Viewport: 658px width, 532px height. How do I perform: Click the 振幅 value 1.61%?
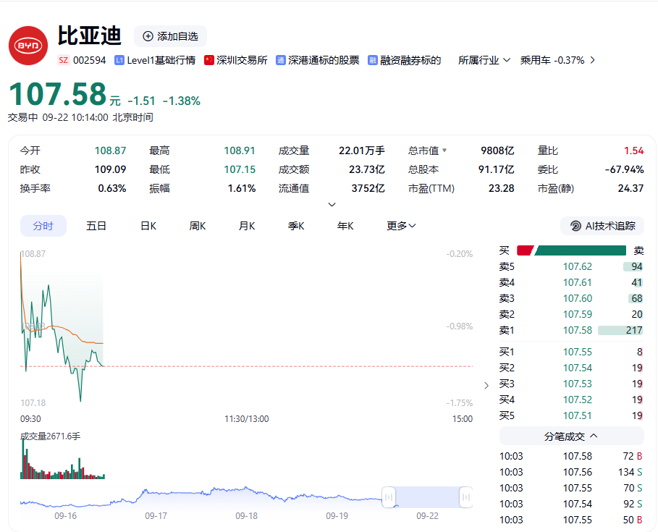pyautogui.click(x=242, y=188)
